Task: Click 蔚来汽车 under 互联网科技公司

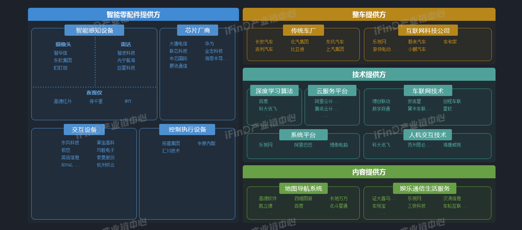Action: click(x=417, y=42)
